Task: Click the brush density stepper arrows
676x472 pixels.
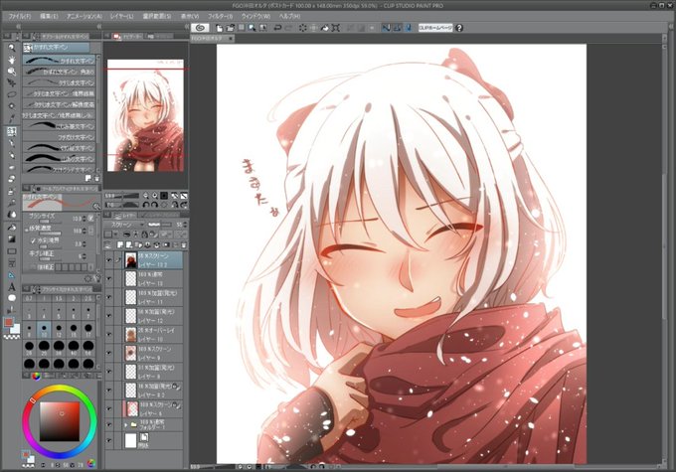Action: click(x=84, y=232)
